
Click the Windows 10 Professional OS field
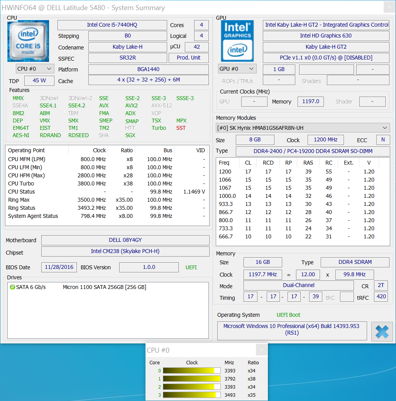coord(292,331)
